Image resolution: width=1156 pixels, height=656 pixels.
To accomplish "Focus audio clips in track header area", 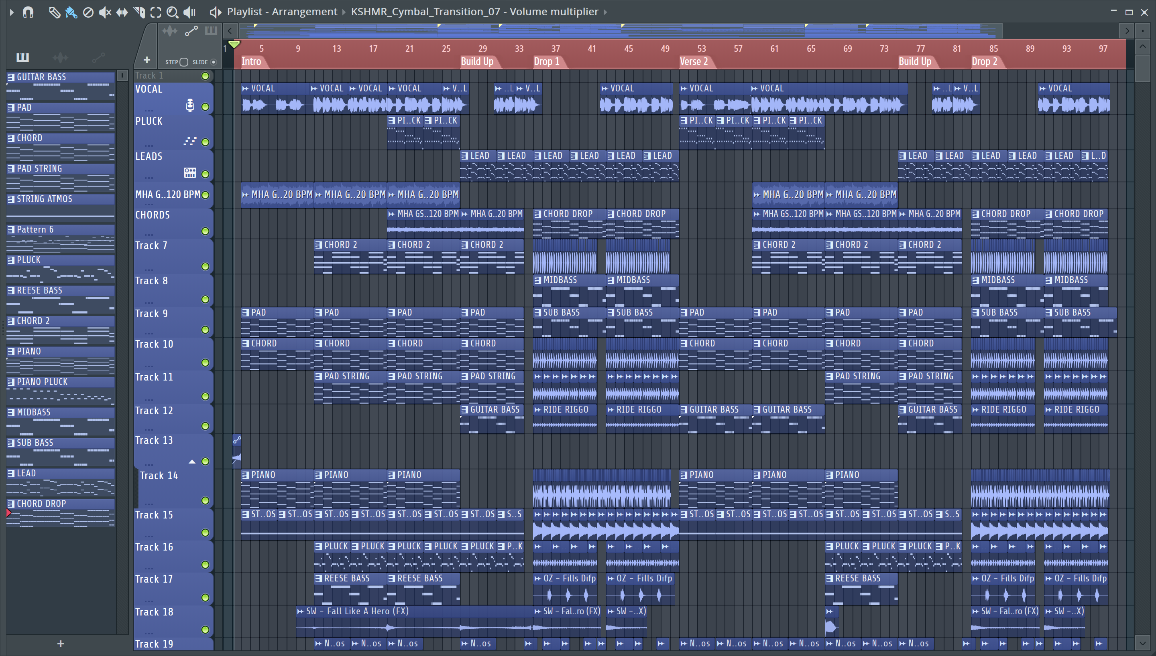I will (170, 31).
